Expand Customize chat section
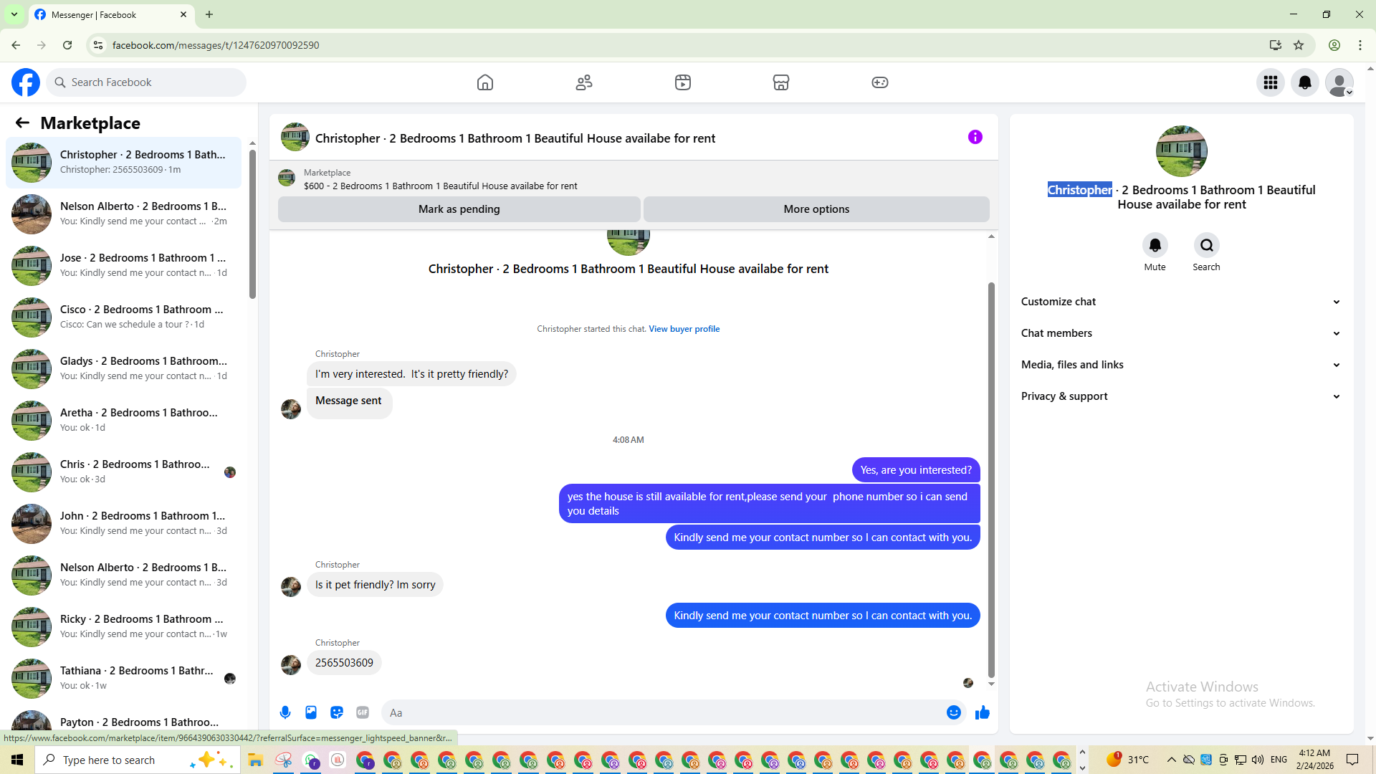This screenshot has width=1376, height=774. pos(1180,302)
